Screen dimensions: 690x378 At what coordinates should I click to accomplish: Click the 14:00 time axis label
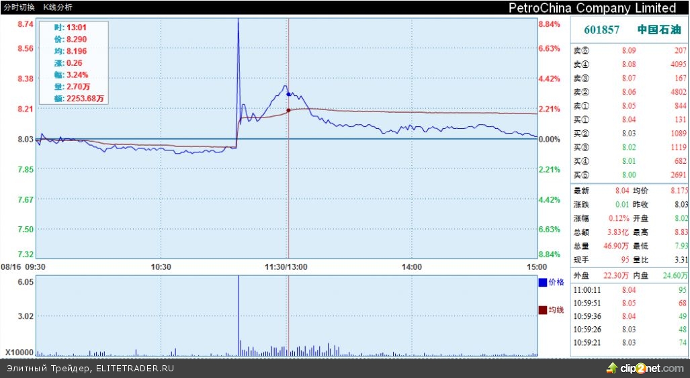click(x=411, y=267)
